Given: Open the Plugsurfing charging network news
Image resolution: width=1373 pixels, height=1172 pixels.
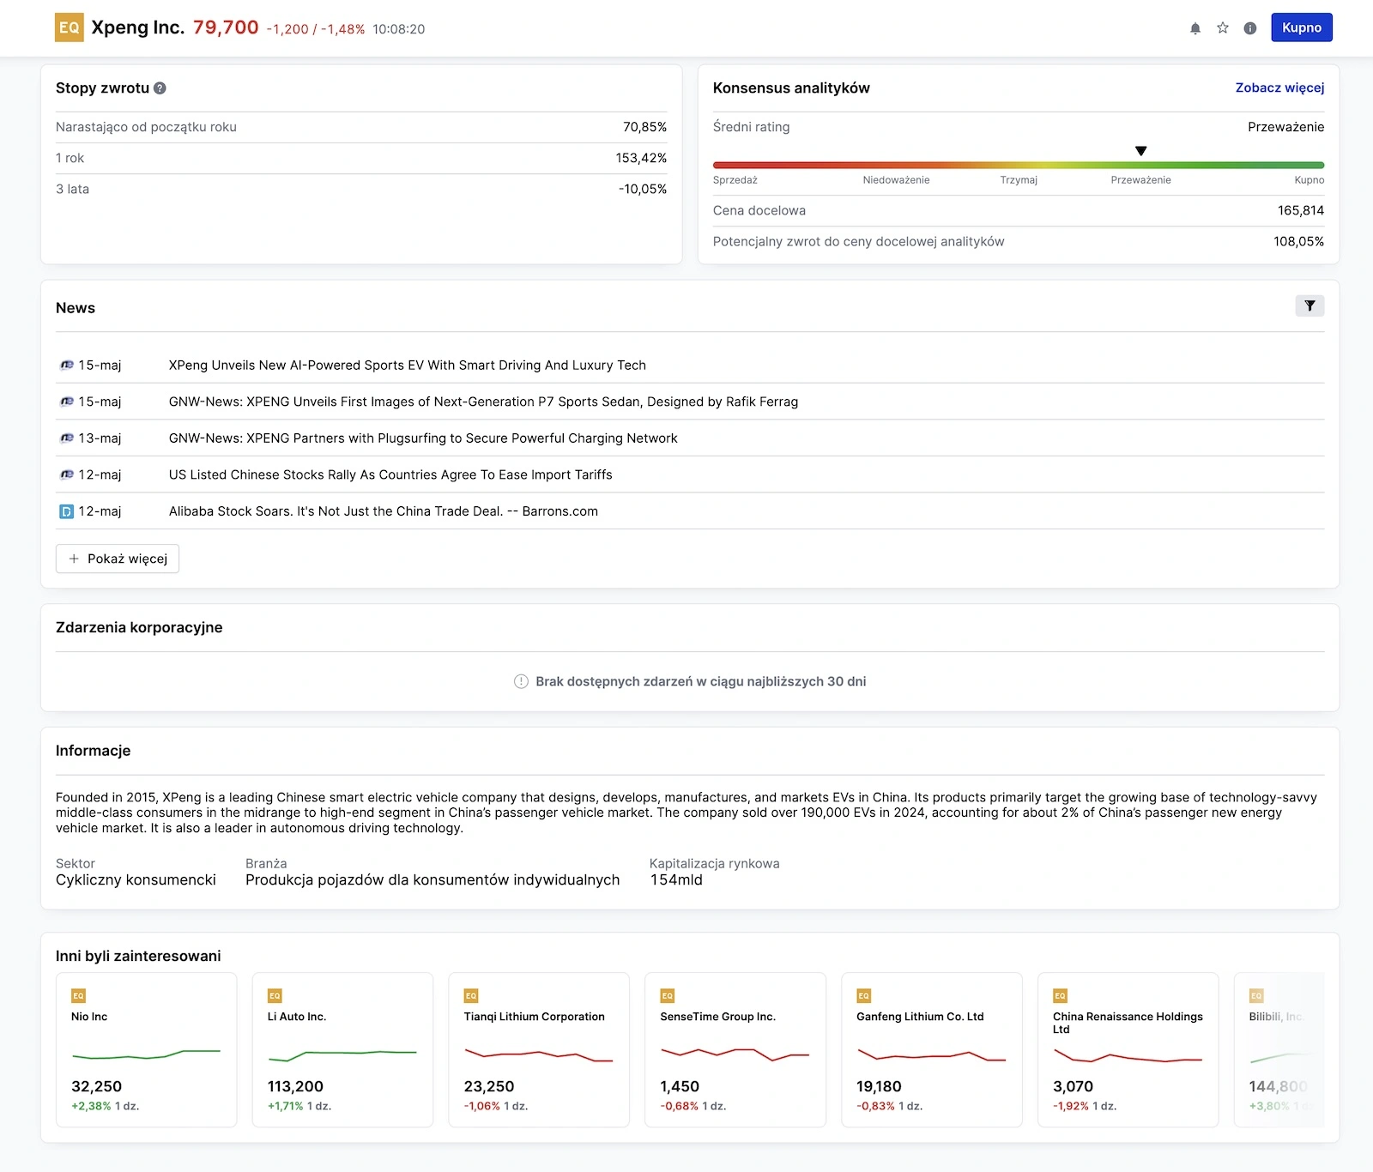Looking at the screenshot, I should tap(422, 438).
